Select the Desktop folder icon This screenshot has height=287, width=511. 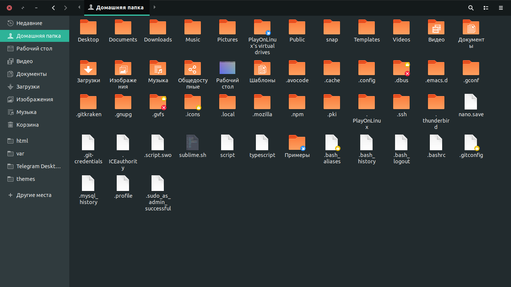point(88,27)
